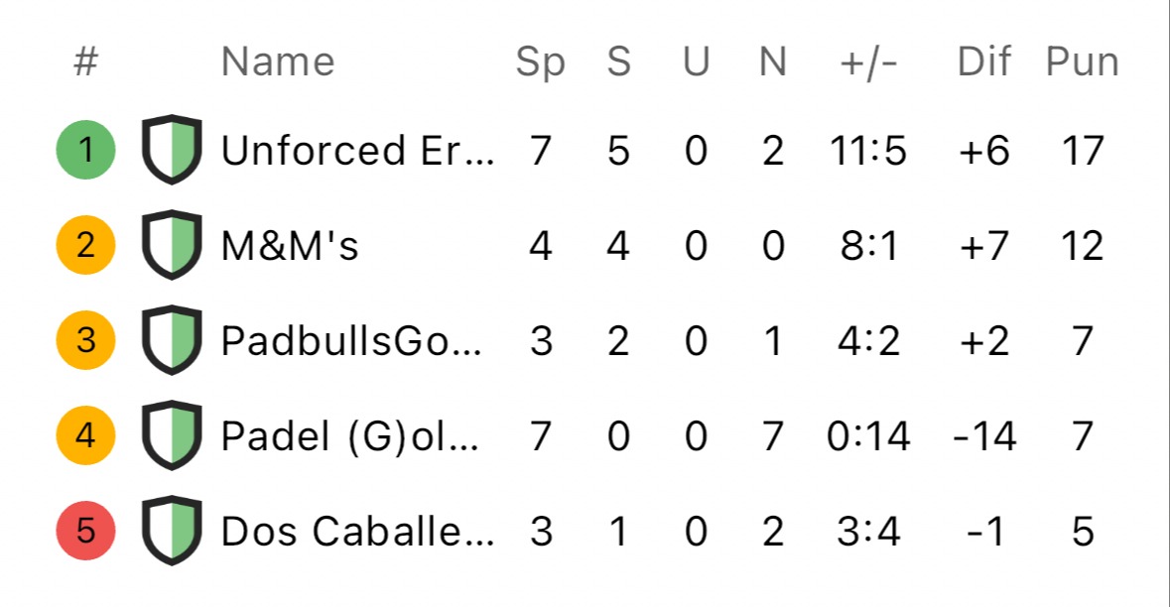Click the 17 points value of Unforced Er...

(x=1082, y=151)
